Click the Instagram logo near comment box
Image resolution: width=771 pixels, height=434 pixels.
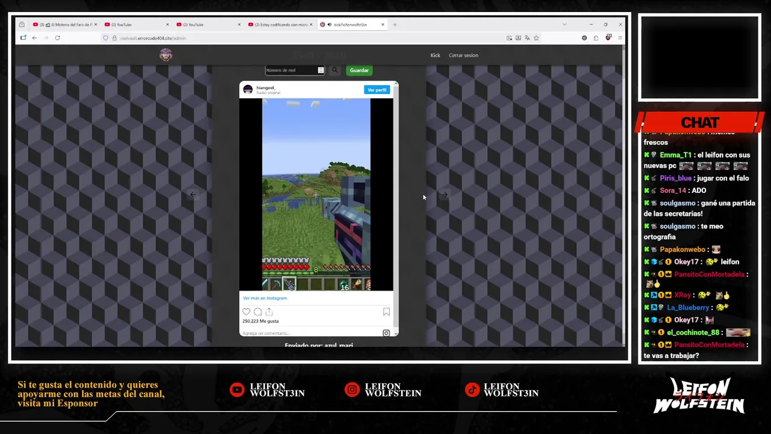(386, 333)
